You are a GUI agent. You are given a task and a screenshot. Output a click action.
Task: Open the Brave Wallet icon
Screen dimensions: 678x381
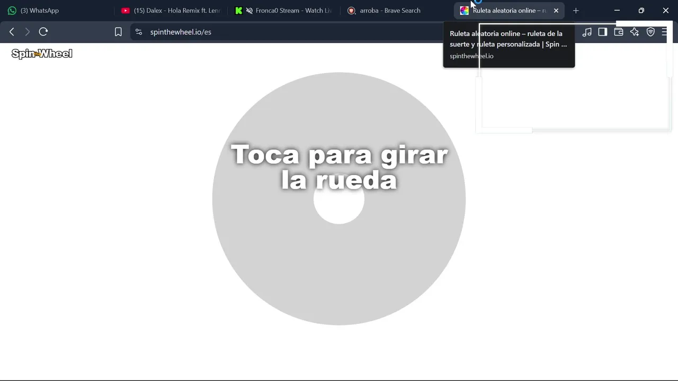click(619, 32)
